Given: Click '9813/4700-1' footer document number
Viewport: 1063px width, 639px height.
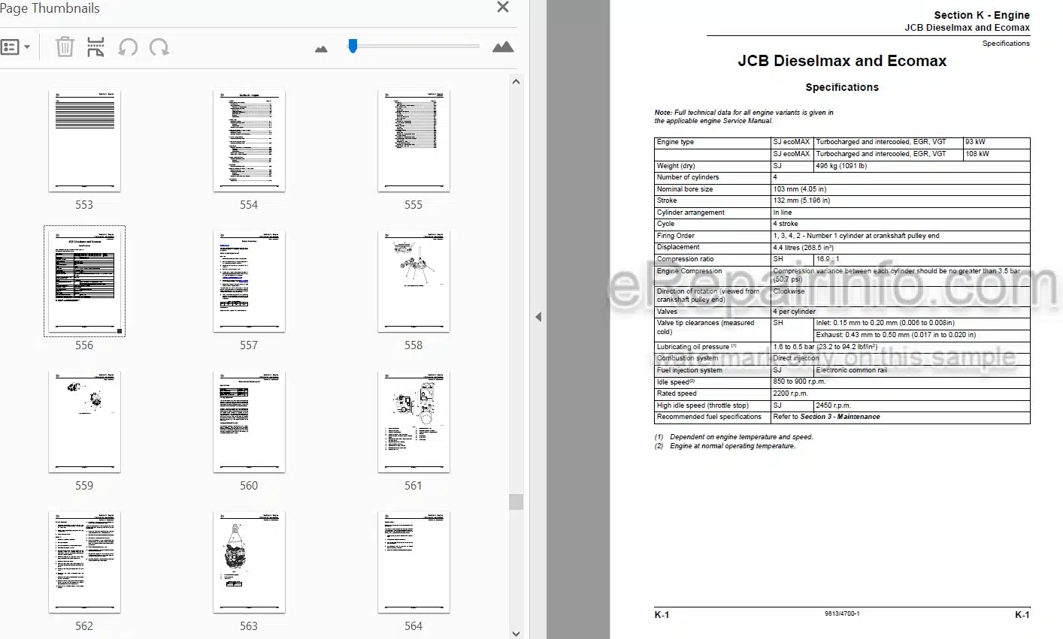Looking at the screenshot, I should 842,613.
